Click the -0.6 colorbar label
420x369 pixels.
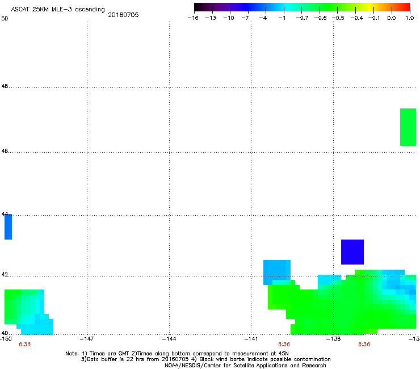320,18
